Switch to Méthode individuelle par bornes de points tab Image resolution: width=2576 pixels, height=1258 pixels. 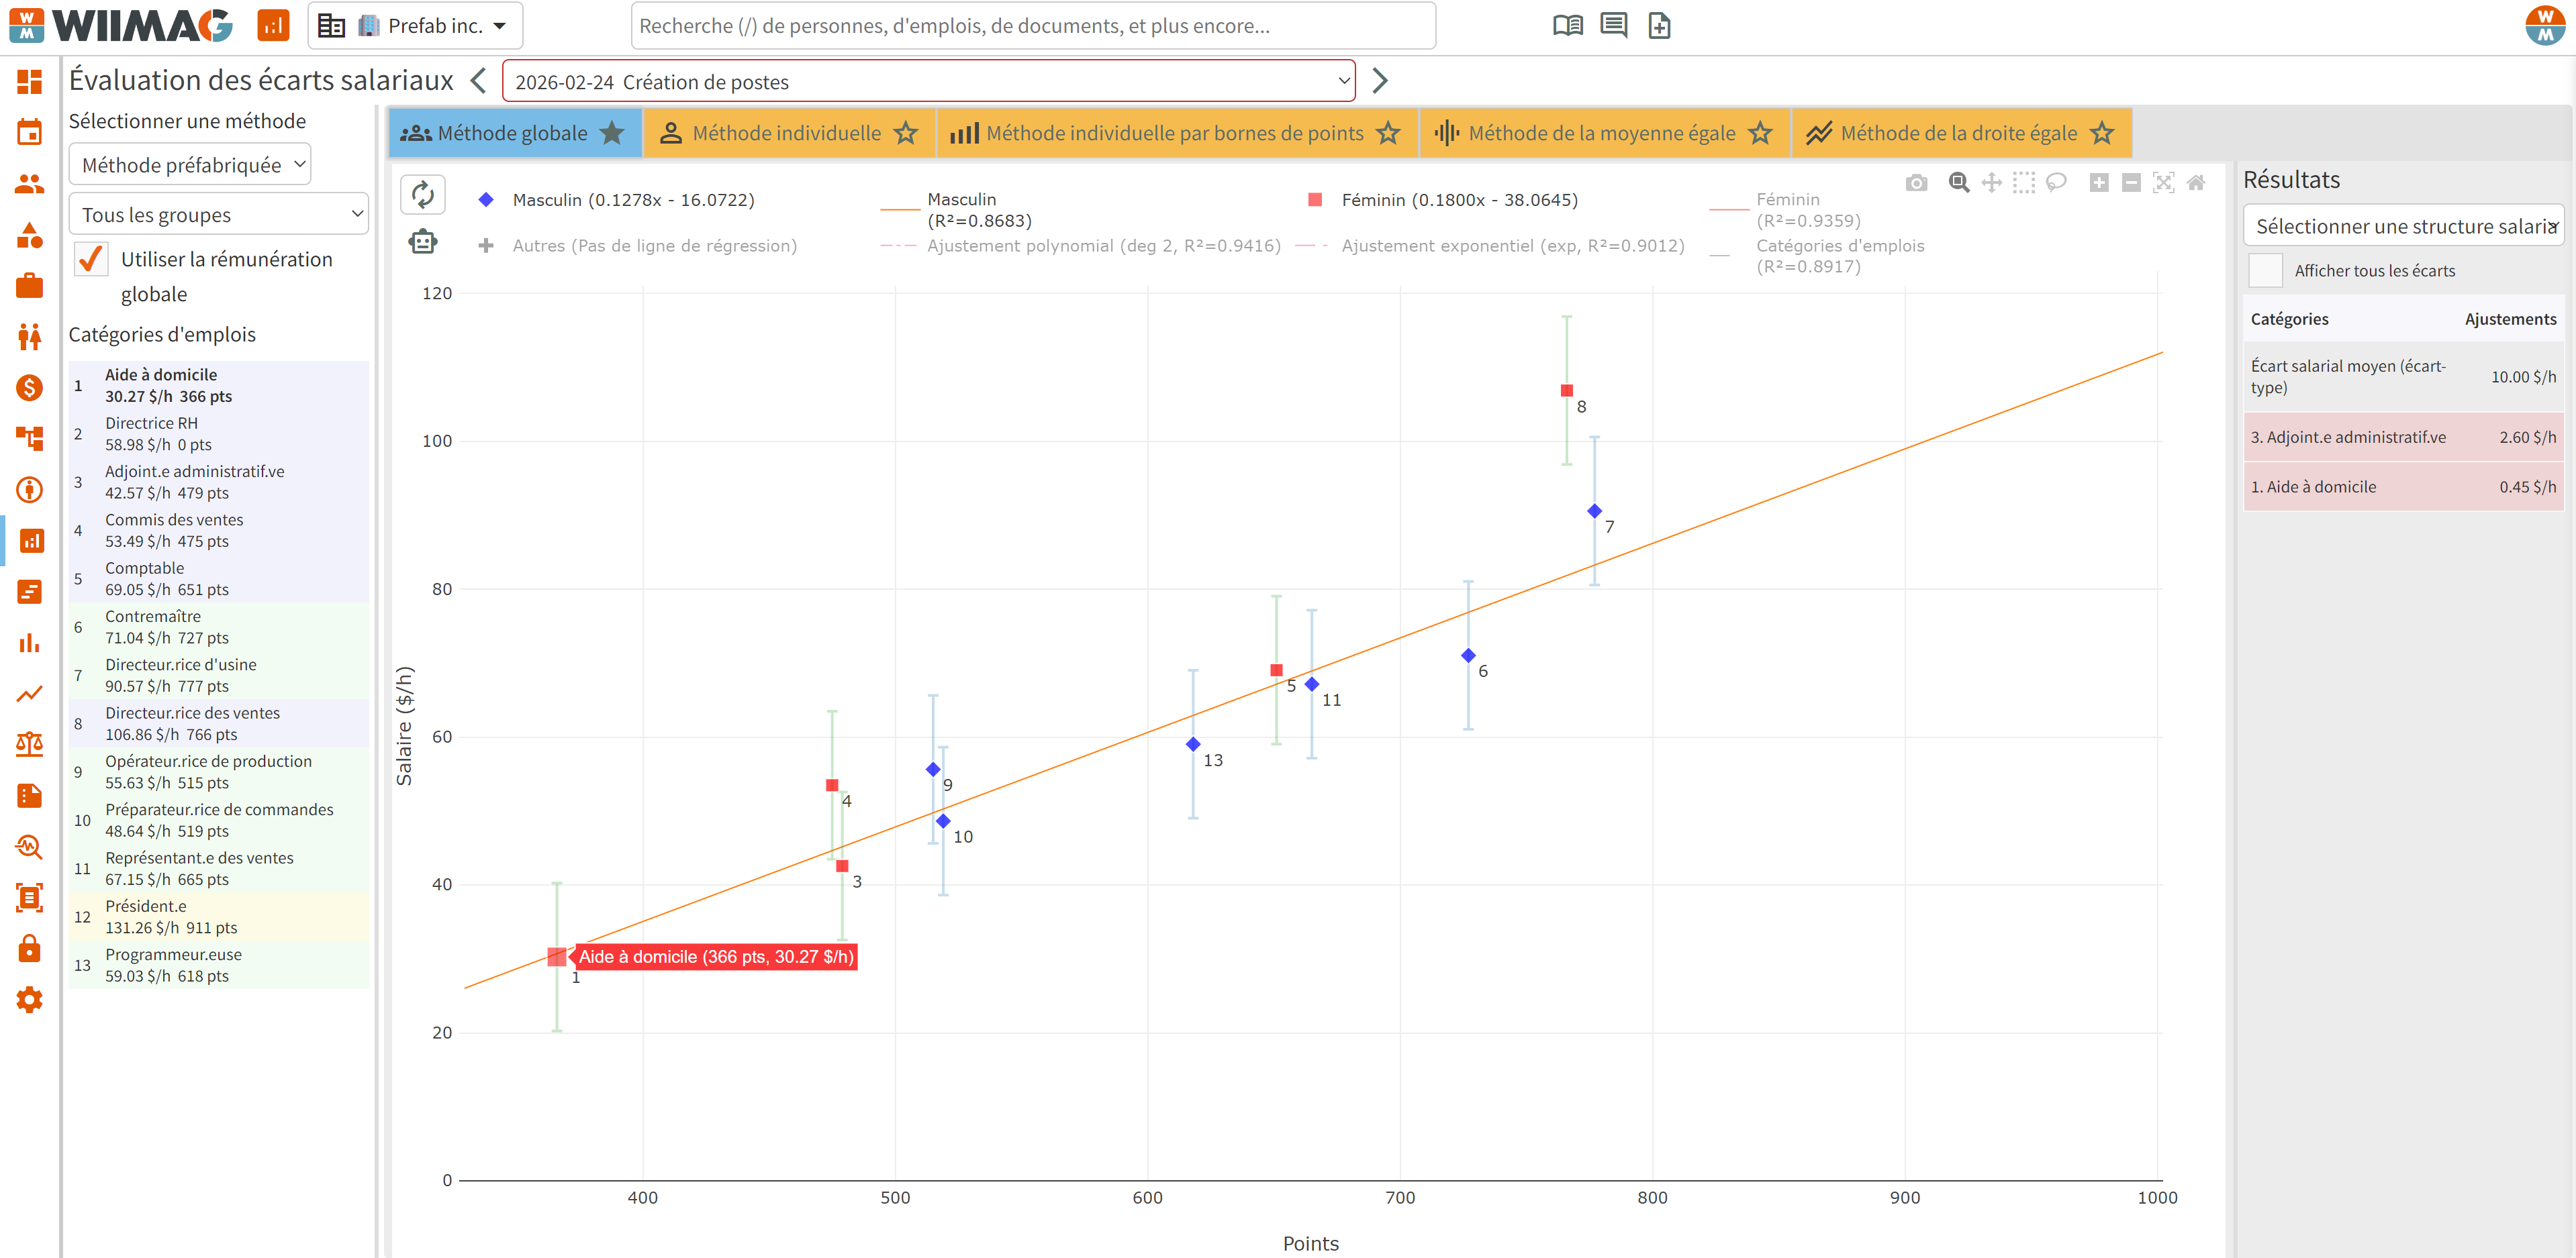click(x=1177, y=133)
